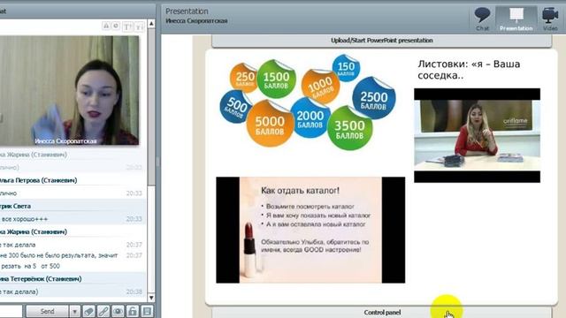Image resolution: width=566 pixels, height=318 pixels.
Task: Click slide bullet 'Возьмите посмотреть каталог'
Action: 310,207
